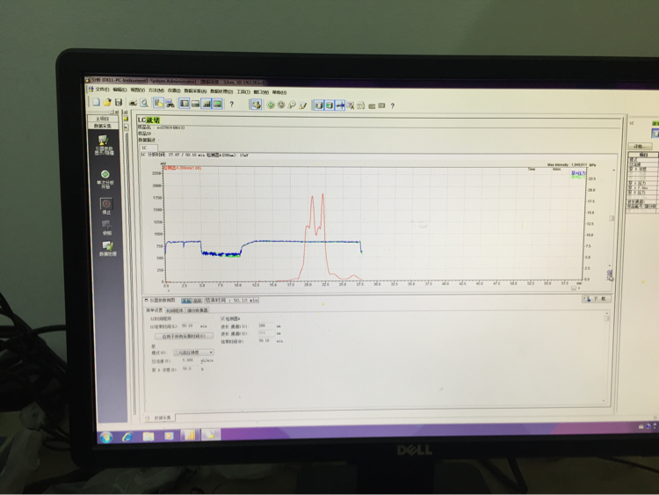Click the 主项目 sidebar header button
Screen dimensions: 659x495
tap(102, 119)
